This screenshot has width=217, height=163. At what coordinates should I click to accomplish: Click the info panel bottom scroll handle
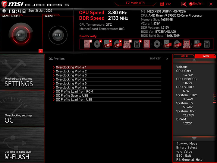pos(194,138)
